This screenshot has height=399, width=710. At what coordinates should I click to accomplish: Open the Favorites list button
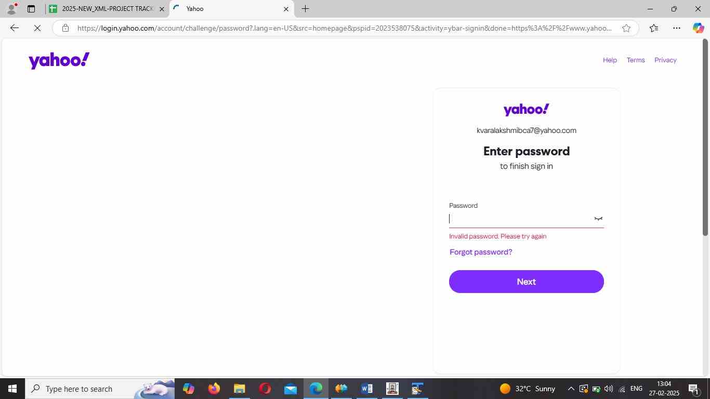coord(653,28)
